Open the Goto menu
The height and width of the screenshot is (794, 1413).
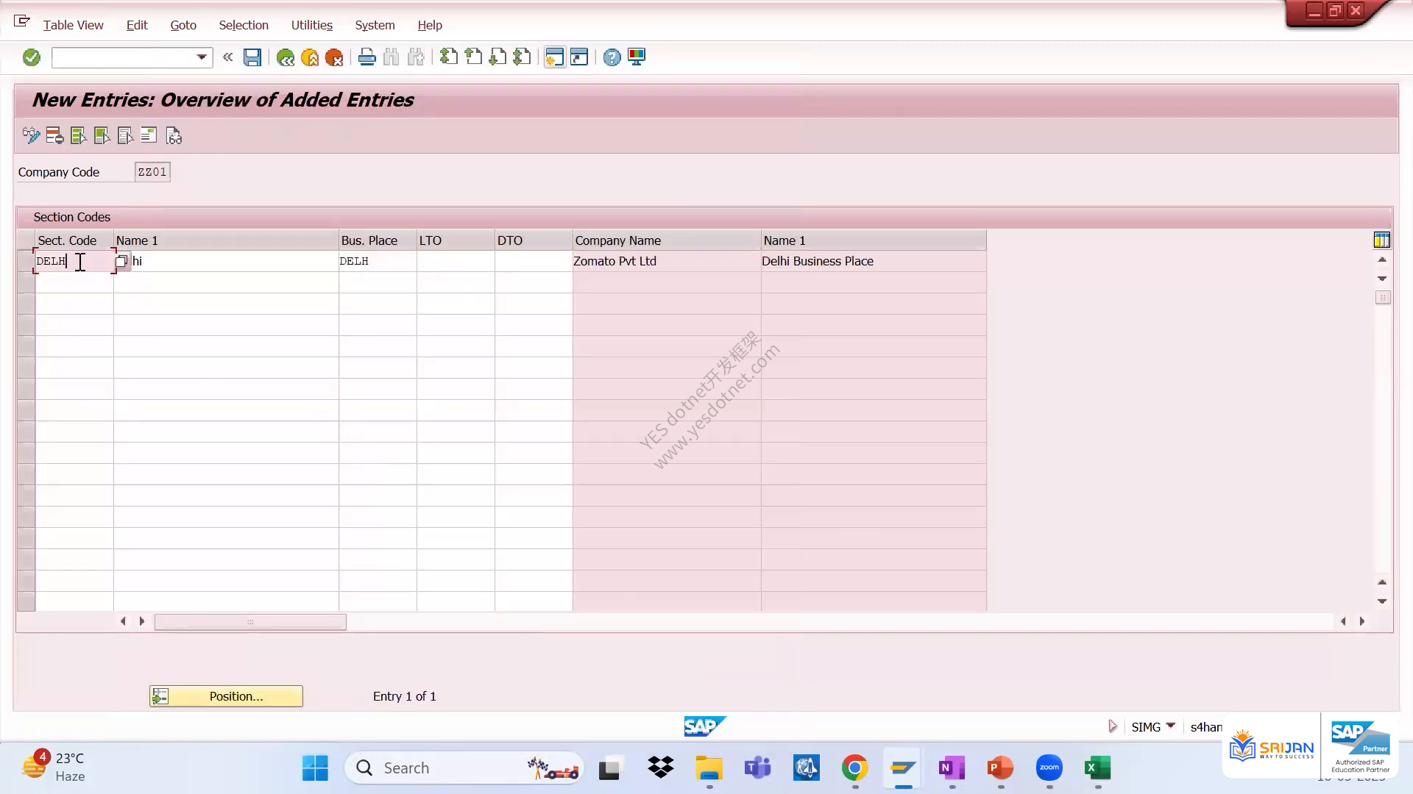tap(183, 25)
